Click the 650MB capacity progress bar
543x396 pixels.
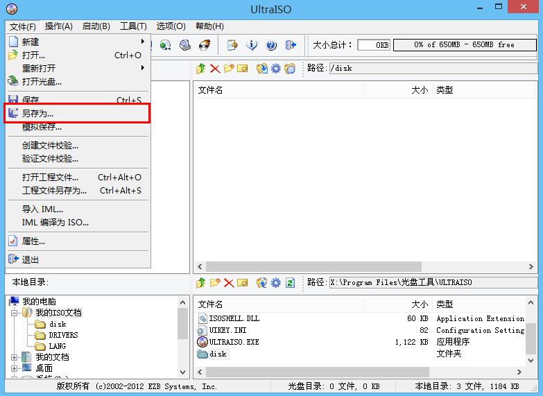point(465,44)
